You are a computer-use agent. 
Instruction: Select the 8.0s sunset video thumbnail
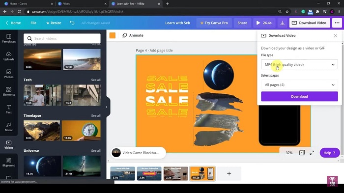click(x=42, y=59)
